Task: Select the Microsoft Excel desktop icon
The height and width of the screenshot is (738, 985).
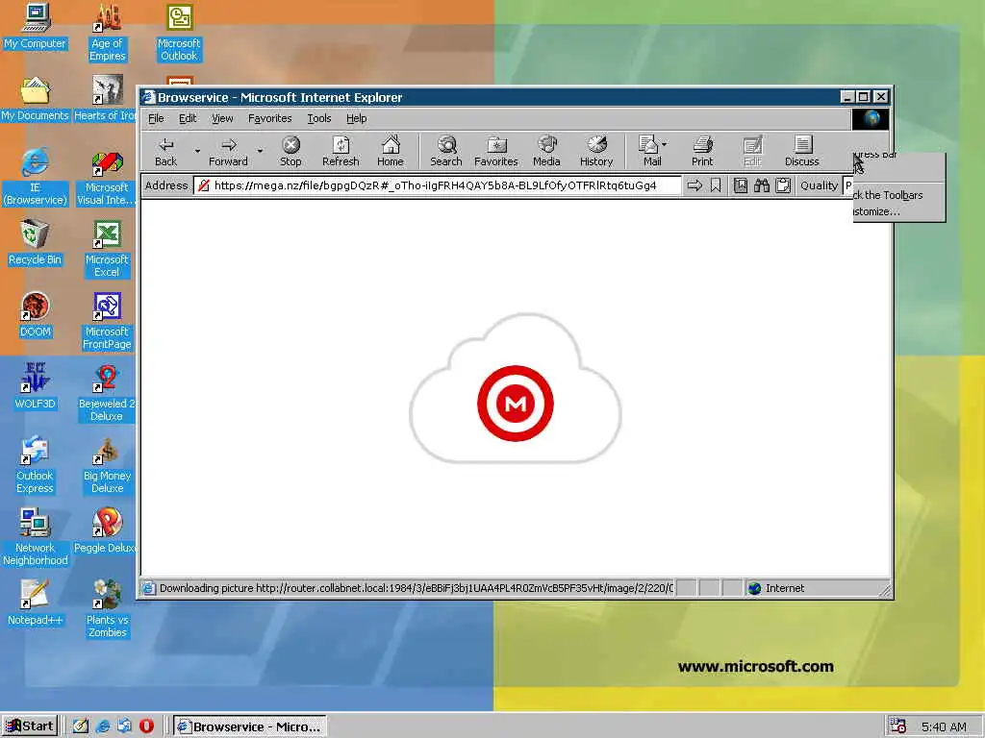Action: coord(107,249)
